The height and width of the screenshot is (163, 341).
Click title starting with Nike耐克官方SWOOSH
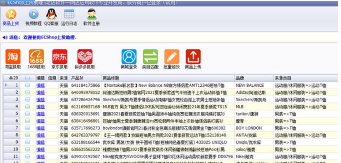click(x=168, y=157)
